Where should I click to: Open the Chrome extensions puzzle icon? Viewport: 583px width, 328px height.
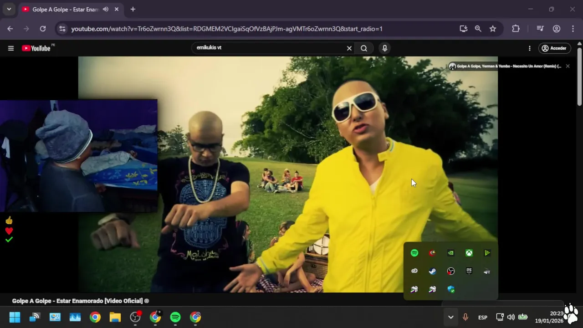[x=516, y=29]
